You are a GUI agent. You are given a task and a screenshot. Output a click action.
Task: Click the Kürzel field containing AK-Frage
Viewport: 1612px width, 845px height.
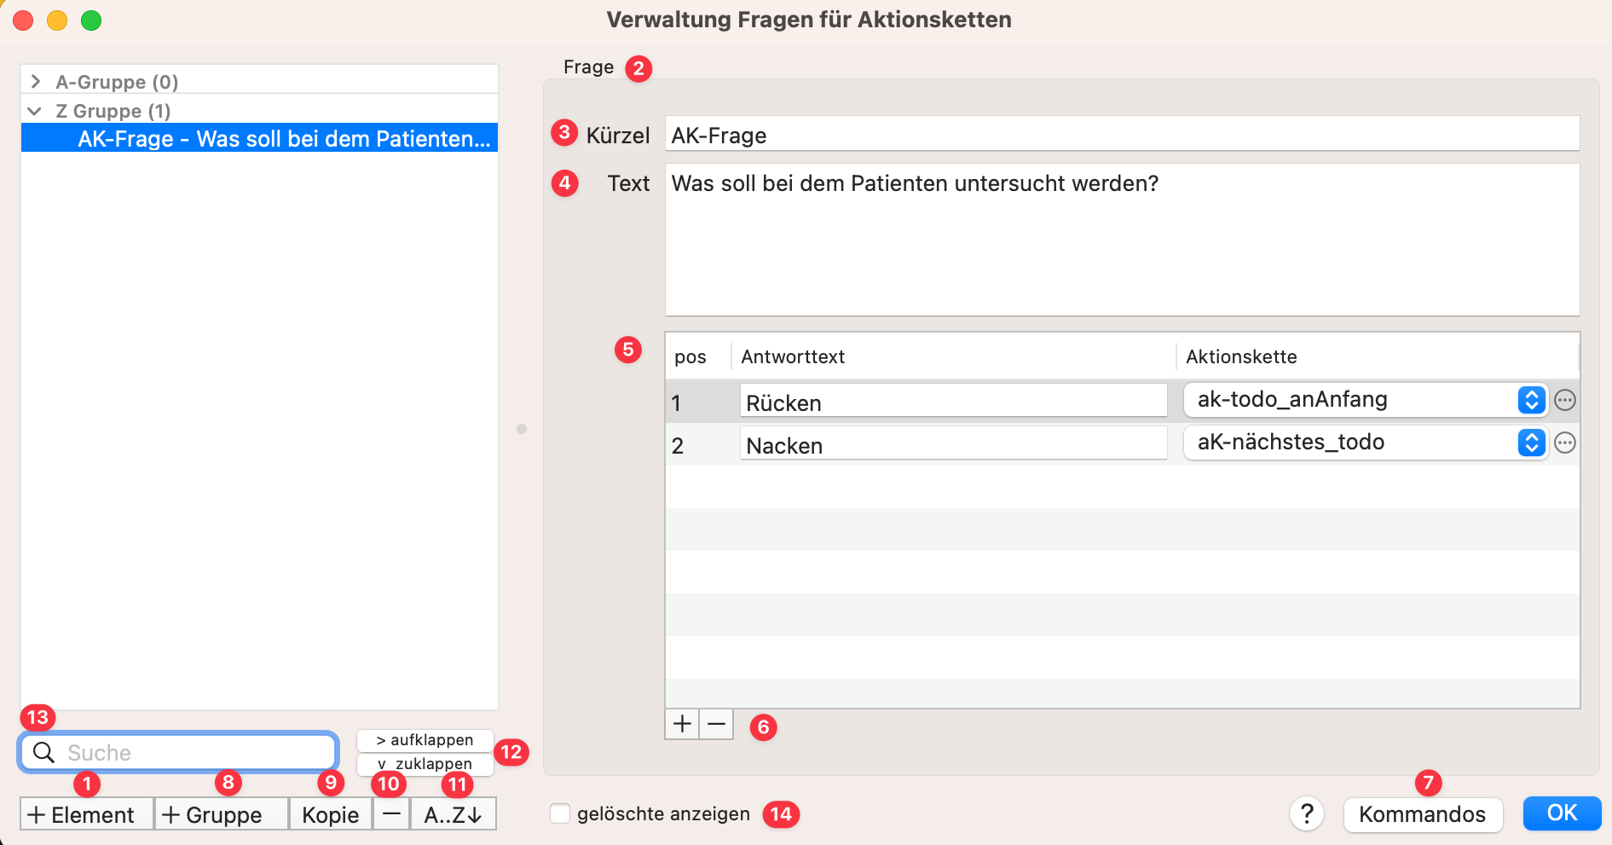click(1122, 134)
